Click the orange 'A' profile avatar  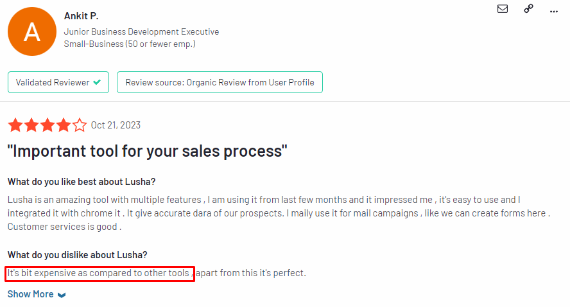[x=32, y=31]
